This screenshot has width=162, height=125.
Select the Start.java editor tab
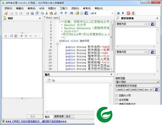pos(52,18)
